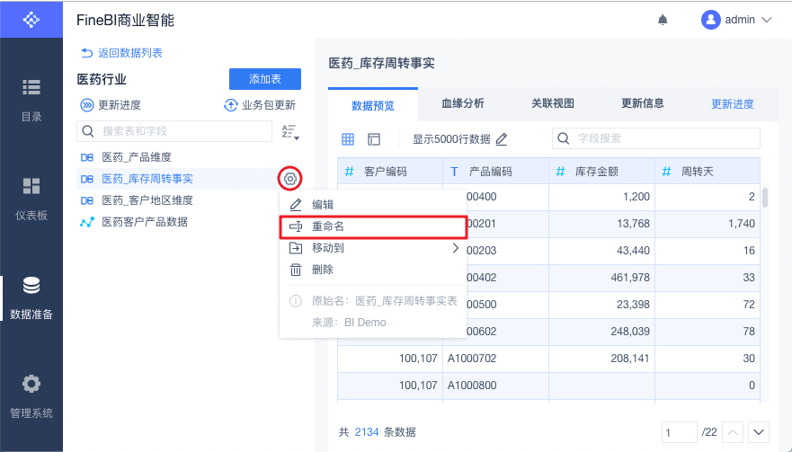Click the sort order icon beside search
The image size is (792, 452).
(x=289, y=132)
